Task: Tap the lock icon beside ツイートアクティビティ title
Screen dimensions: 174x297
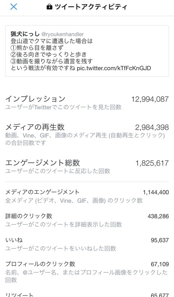Action: click(x=49, y=7)
